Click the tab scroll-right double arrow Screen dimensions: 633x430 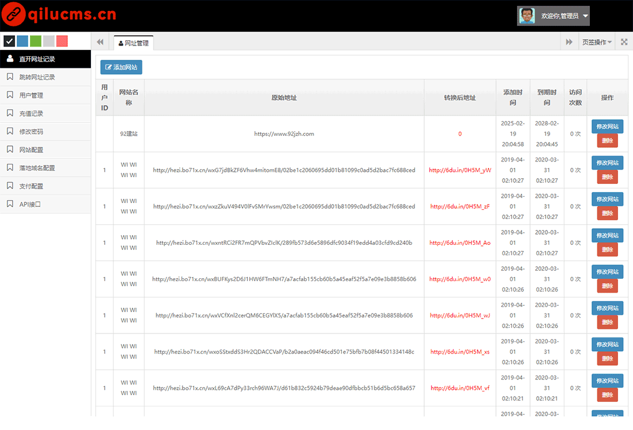tap(569, 42)
